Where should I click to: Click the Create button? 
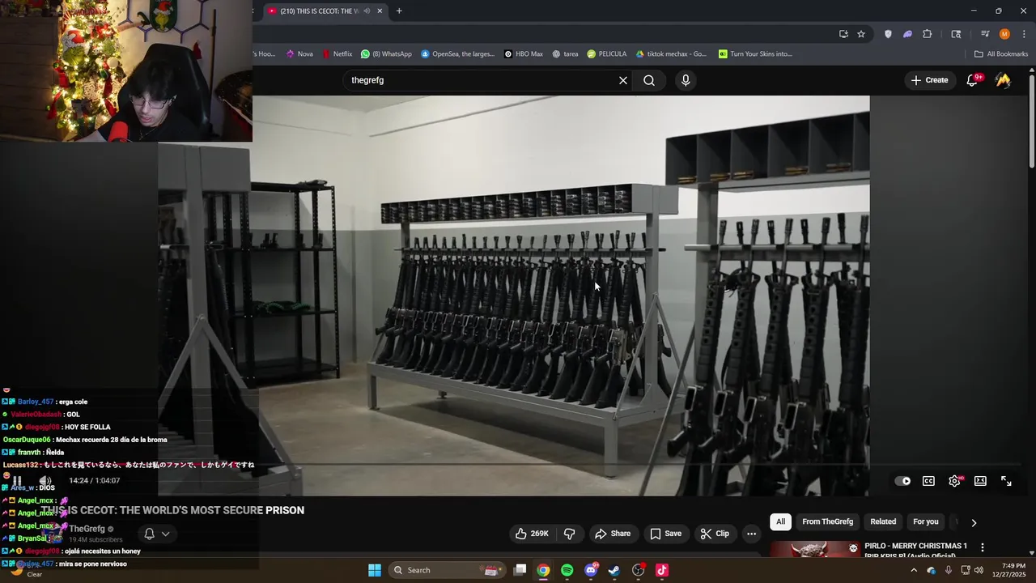(x=929, y=80)
